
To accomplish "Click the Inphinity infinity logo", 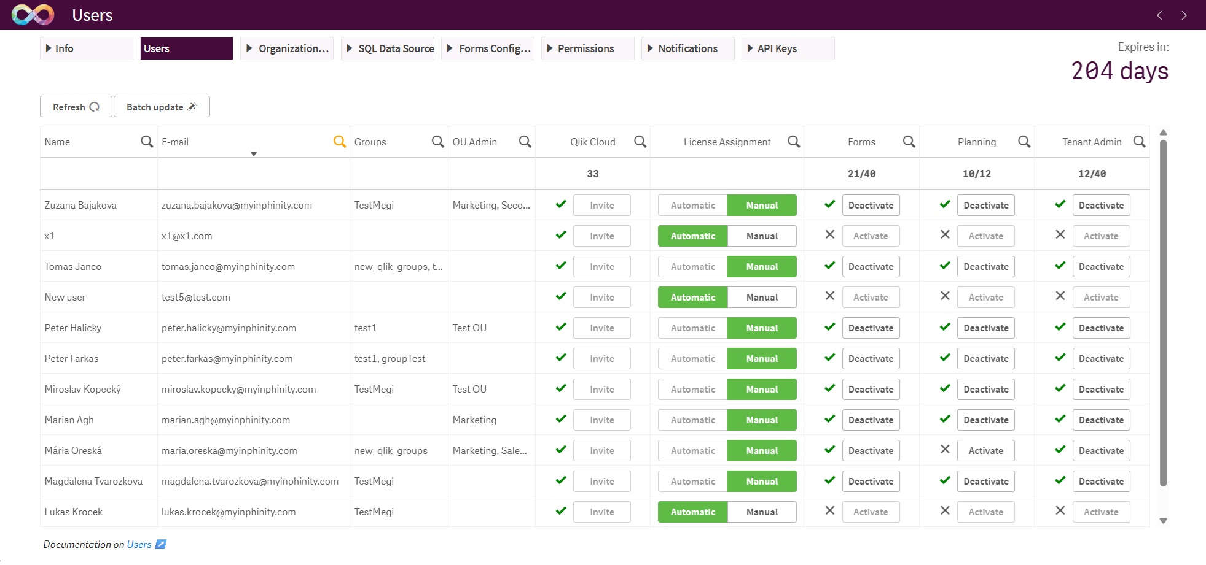I will tap(33, 15).
